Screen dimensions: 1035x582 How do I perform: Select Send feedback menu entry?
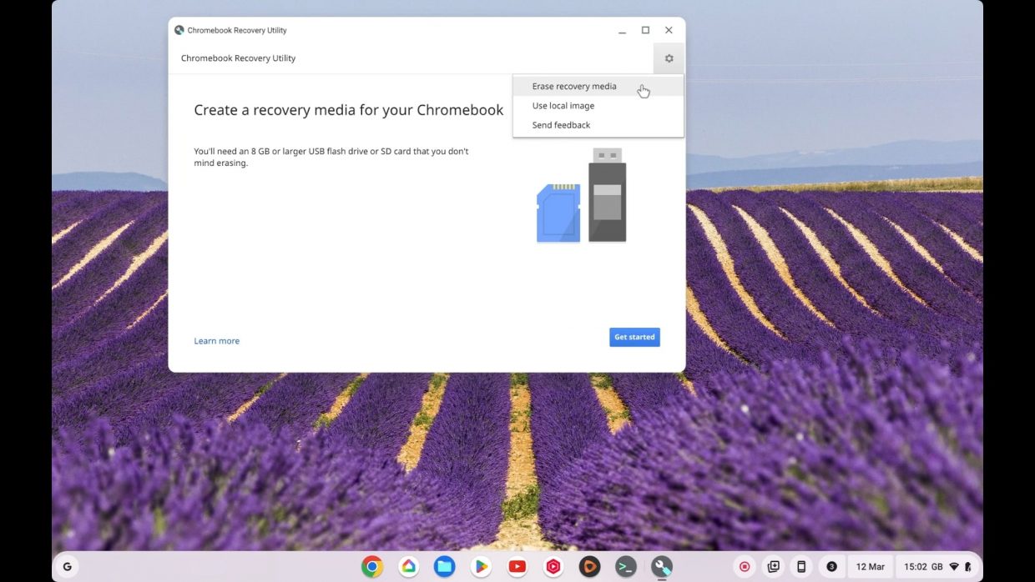point(598,125)
